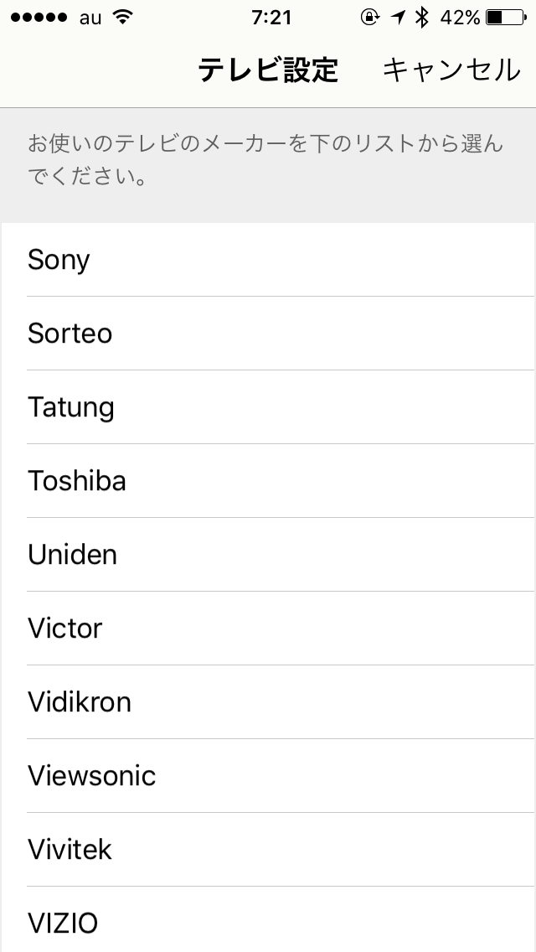Screen dimensions: 536x952
Task: Tap the au carrier label
Action: (90, 18)
